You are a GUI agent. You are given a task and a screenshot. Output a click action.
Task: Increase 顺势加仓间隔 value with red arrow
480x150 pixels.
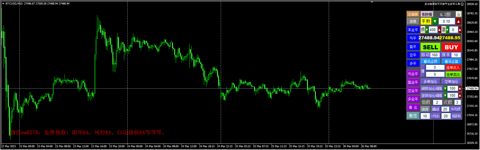pos(460,89)
